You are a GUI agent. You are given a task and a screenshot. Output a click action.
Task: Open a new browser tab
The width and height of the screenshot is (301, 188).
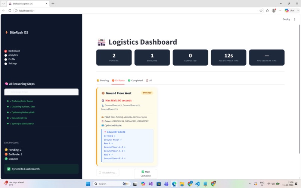53,3
